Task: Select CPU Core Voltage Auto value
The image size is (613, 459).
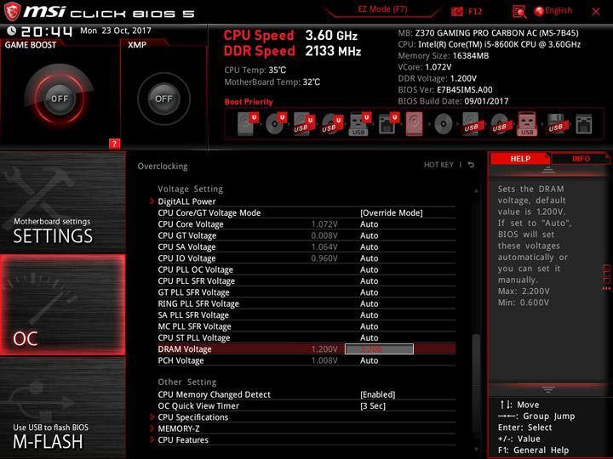Action: 369,224
